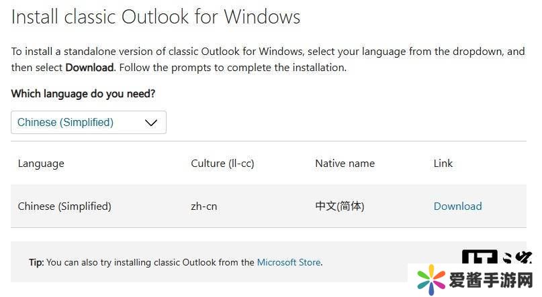Open the language selection dropdown
The height and width of the screenshot is (297, 542).
[89, 123]
